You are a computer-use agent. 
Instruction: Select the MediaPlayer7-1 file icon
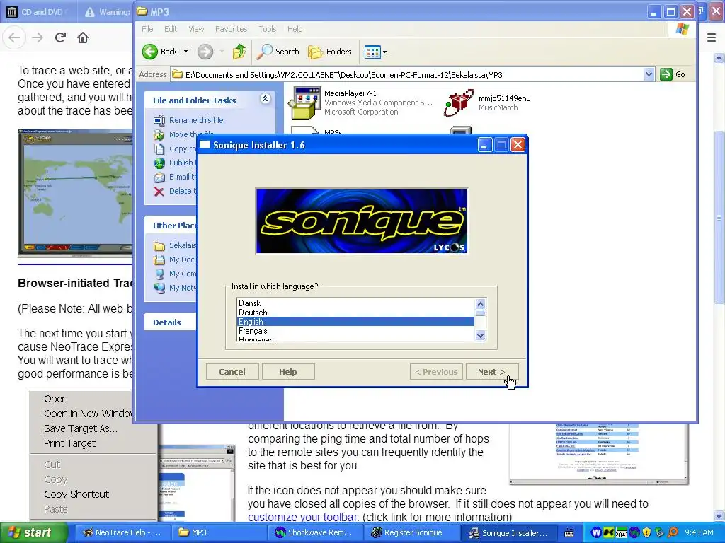click(305, 103)
